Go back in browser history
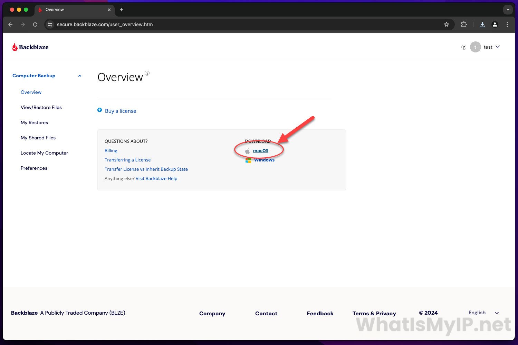The height and width of the screenshot is (345, 518). click(10, 24)
